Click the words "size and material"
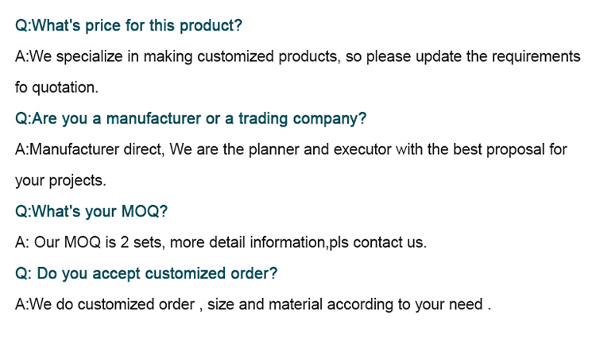 [258, 305]
